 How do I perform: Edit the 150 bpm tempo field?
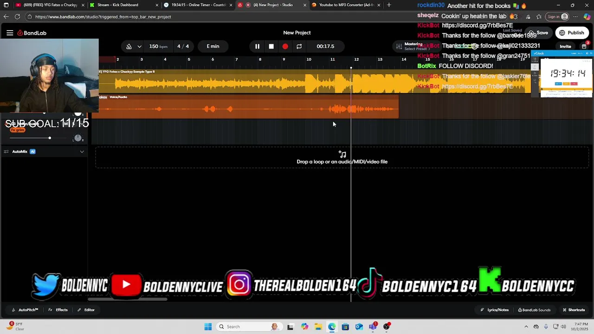click(158, 46)
